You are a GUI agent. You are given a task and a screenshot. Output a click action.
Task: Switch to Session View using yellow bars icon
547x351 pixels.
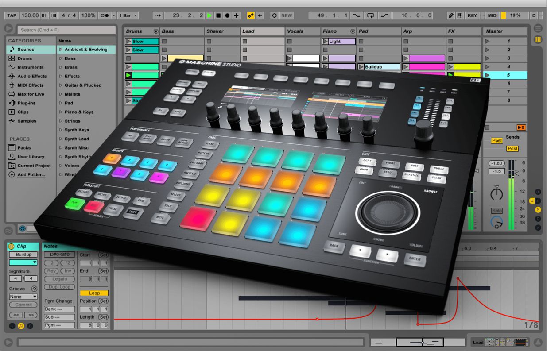[x=538, y=40]
